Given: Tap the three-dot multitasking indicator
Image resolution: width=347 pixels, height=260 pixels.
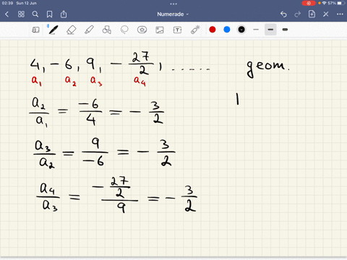Looking at the screenshot, I should (x=173, y=4).
